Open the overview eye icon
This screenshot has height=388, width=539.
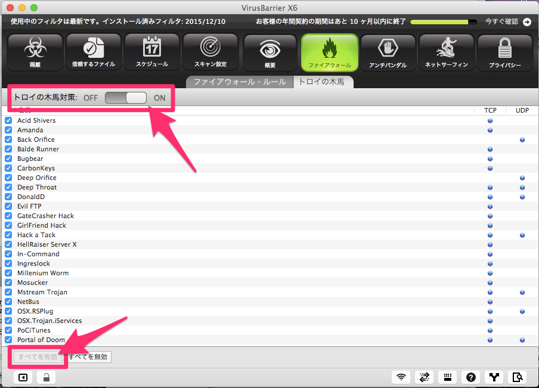coord(270,53)
